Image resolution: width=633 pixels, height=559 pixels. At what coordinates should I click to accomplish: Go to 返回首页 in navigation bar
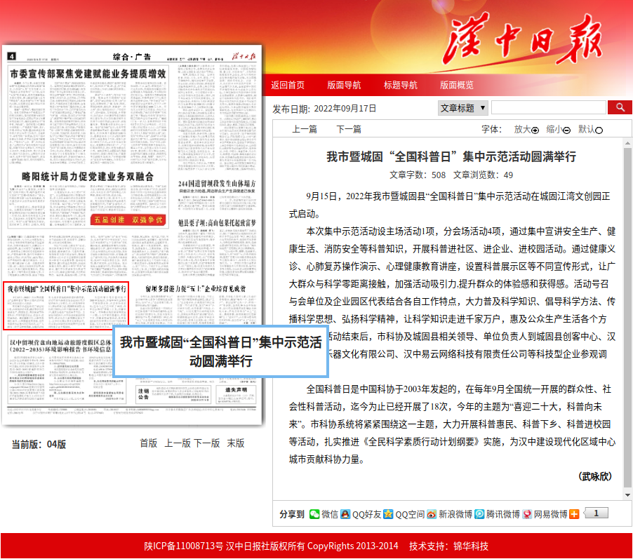(x=288, y=85)
